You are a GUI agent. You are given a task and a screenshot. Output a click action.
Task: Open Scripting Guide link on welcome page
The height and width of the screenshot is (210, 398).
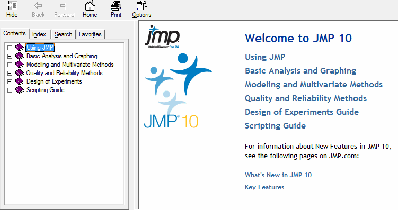(x=276, y=126)
